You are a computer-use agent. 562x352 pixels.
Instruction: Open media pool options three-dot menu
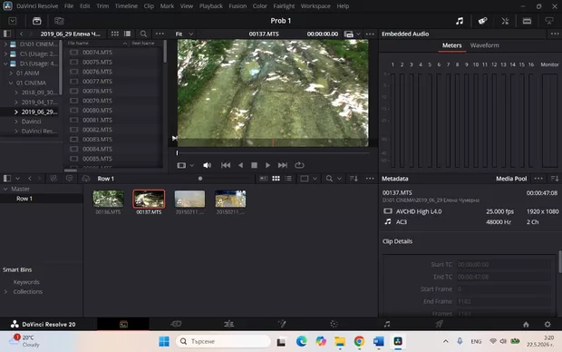pos(370,179)
